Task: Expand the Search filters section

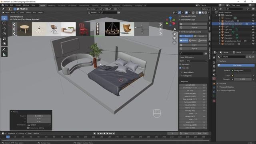Action: pos(188,72)
